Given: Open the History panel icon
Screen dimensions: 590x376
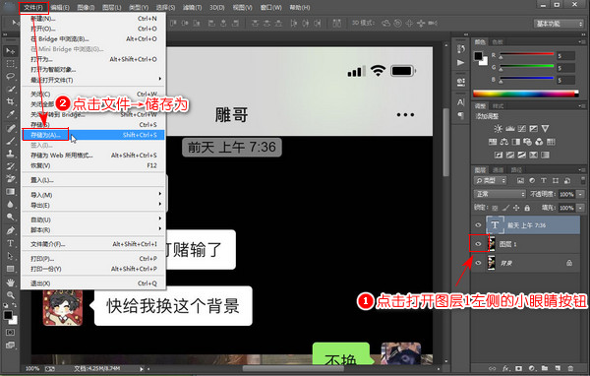Looking at the screenshot, I should [461, 49].
